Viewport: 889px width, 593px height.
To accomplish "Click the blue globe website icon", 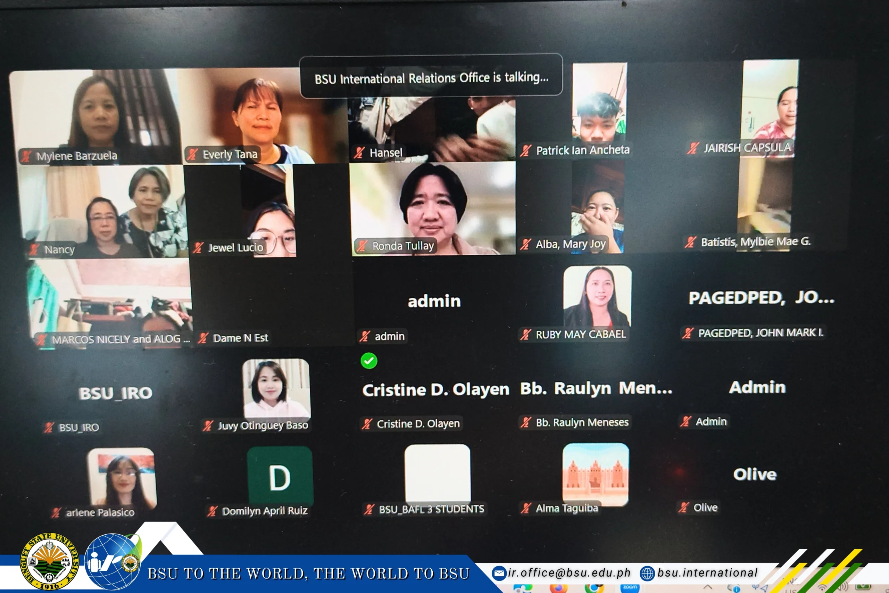I will pyautogui.click(x=647, y=573).
